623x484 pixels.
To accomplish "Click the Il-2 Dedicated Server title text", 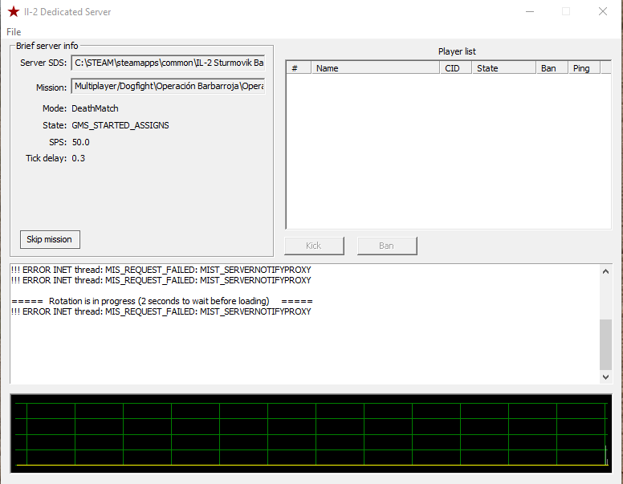I will pos(67,12).
